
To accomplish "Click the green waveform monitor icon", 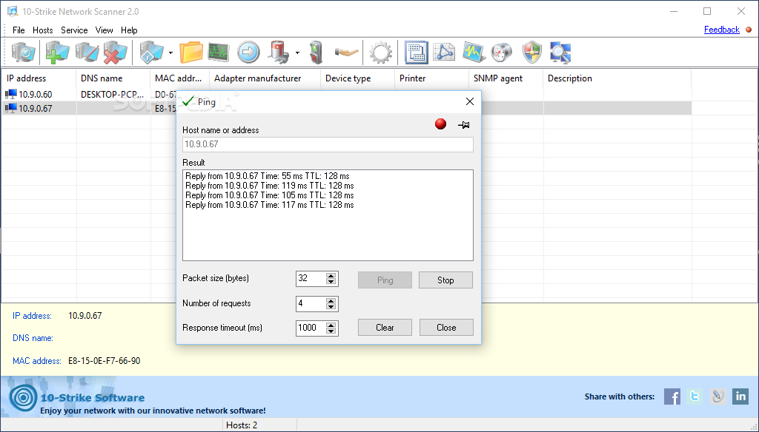I will coord(219,53).
